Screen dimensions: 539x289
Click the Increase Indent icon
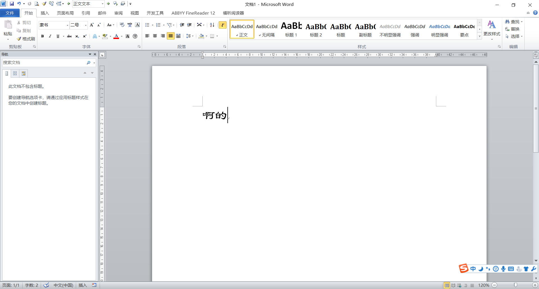(189, 25)
